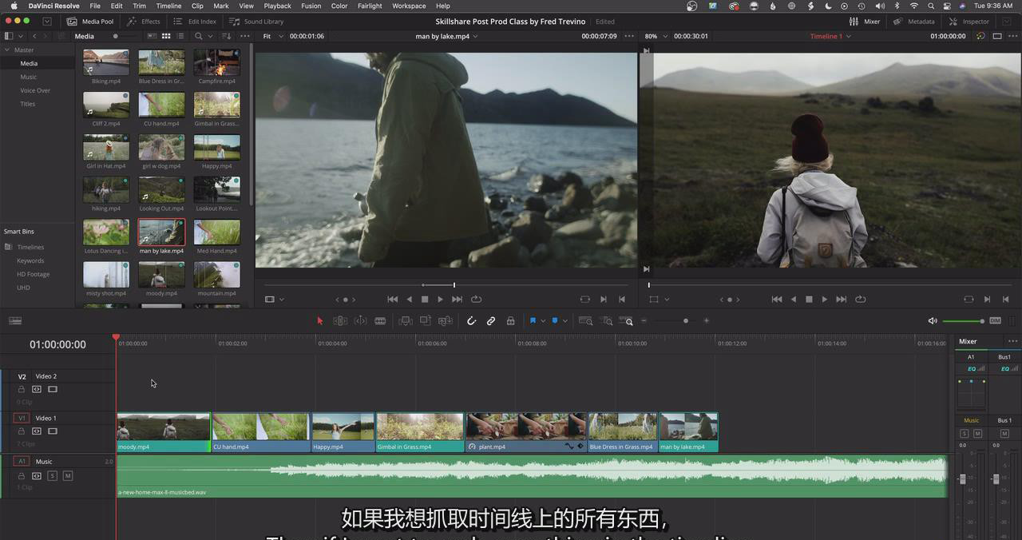1022x540 pixels.
Task: Open the Fusion menu
Action: [311, 6]
